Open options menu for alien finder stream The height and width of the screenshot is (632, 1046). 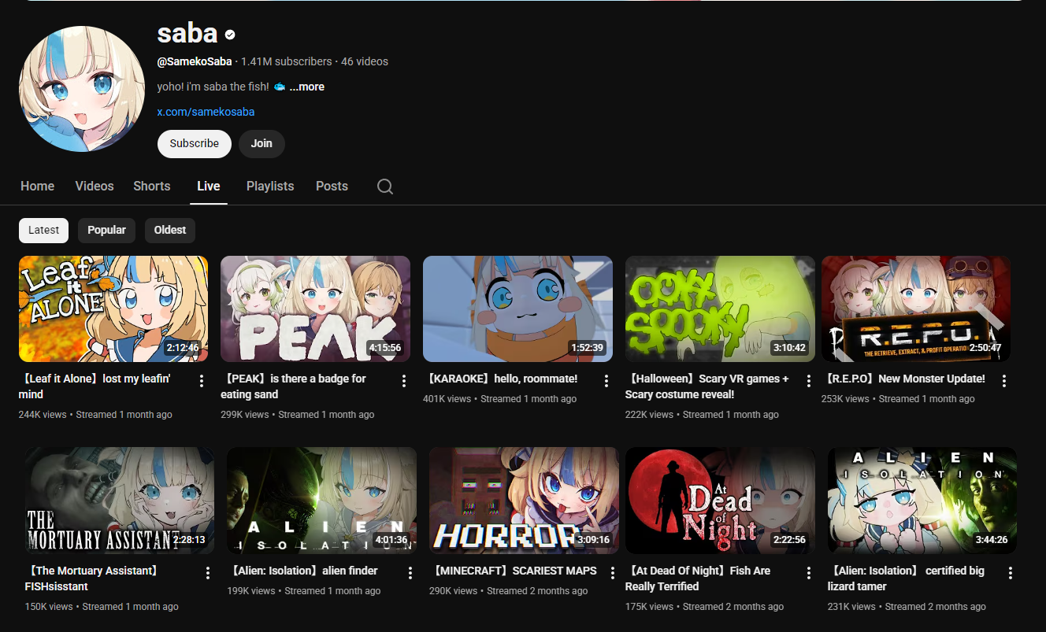[x=410, y=573]
